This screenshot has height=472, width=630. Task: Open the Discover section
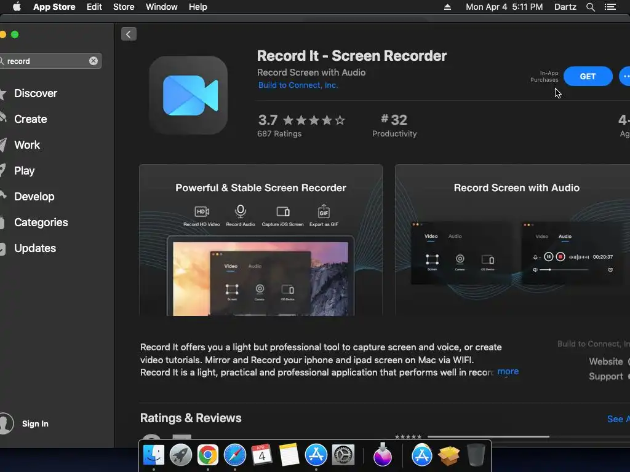pyautogui.click(x=35, y=93)
